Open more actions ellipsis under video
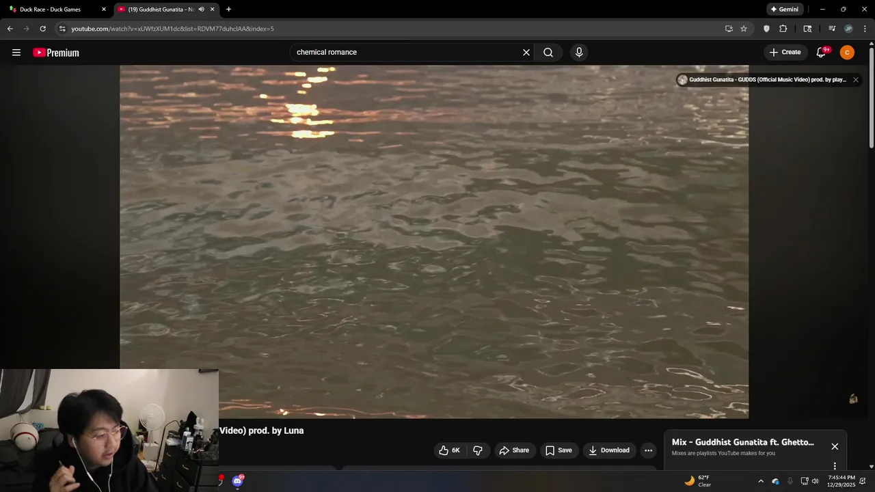This screenshot has height=492, width=875. tap(648, 450)
